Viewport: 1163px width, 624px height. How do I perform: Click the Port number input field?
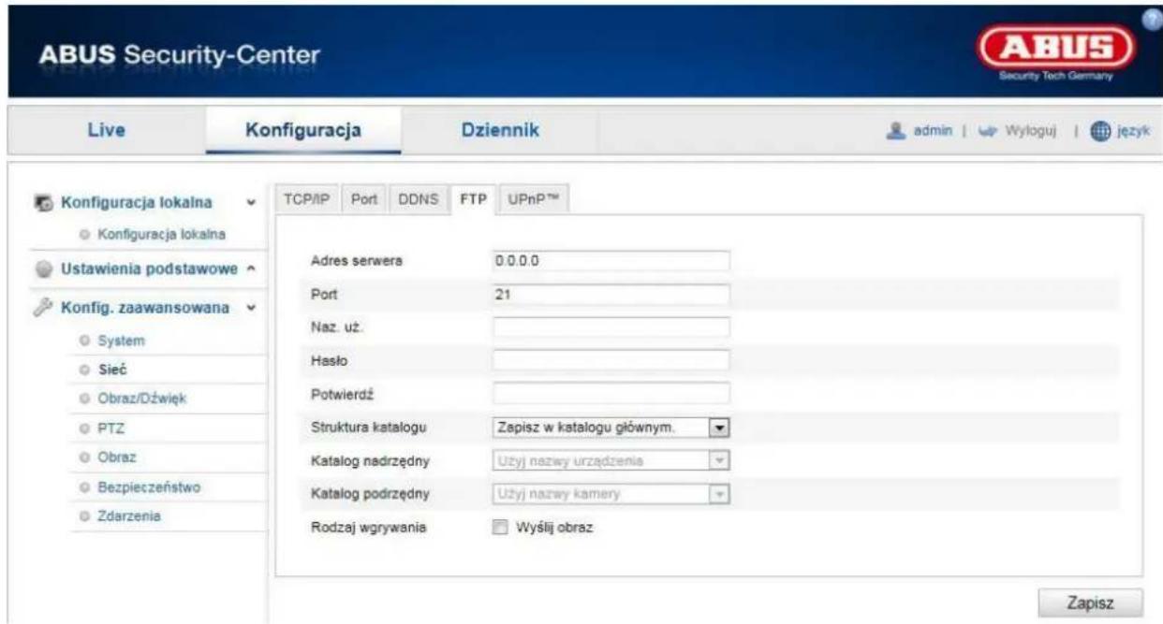(610, 294)
